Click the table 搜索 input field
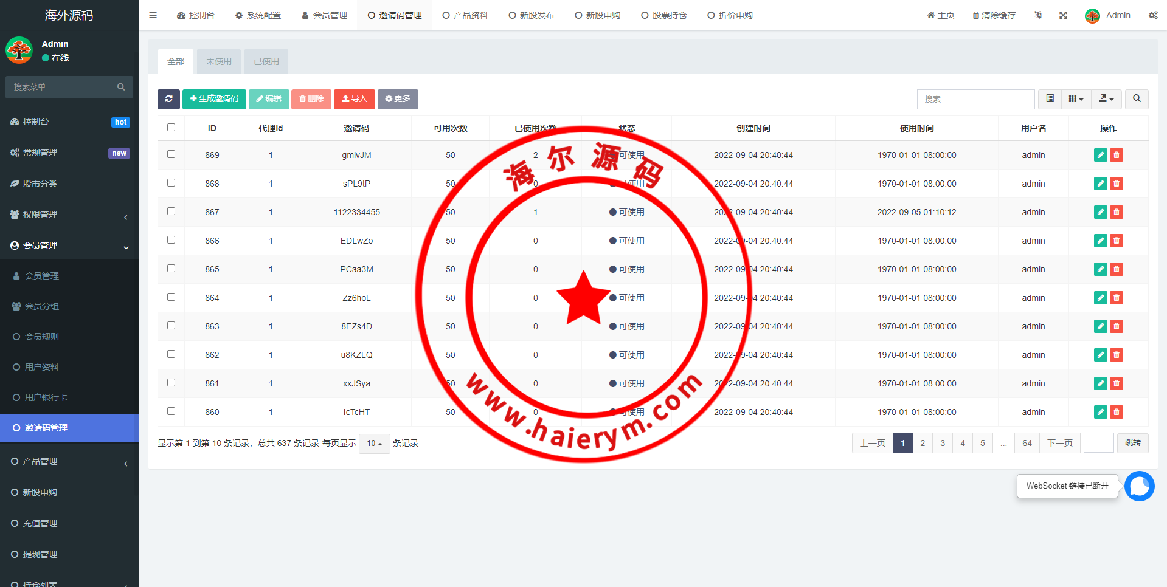Viewport: 1167px width, 587px height. [975, 99]
